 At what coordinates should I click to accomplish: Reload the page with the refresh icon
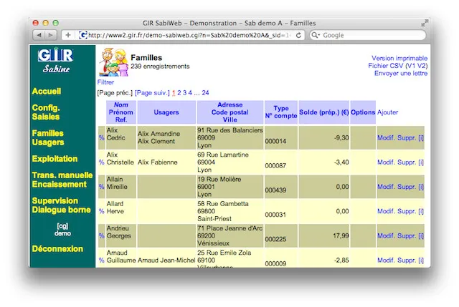coord(298,35)
